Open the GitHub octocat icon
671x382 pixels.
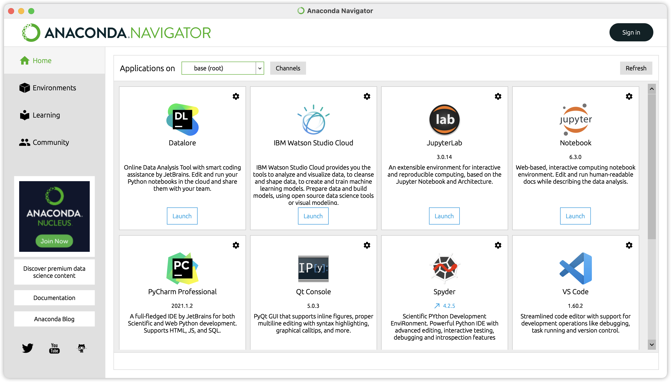tap(81, 348)
